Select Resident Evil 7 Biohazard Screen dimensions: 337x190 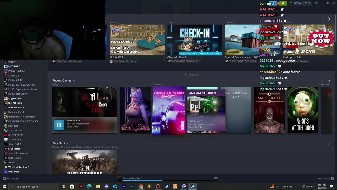point(22,117)
